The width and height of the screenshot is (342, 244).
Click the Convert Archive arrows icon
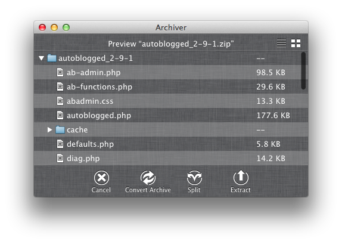pos(148,178)
